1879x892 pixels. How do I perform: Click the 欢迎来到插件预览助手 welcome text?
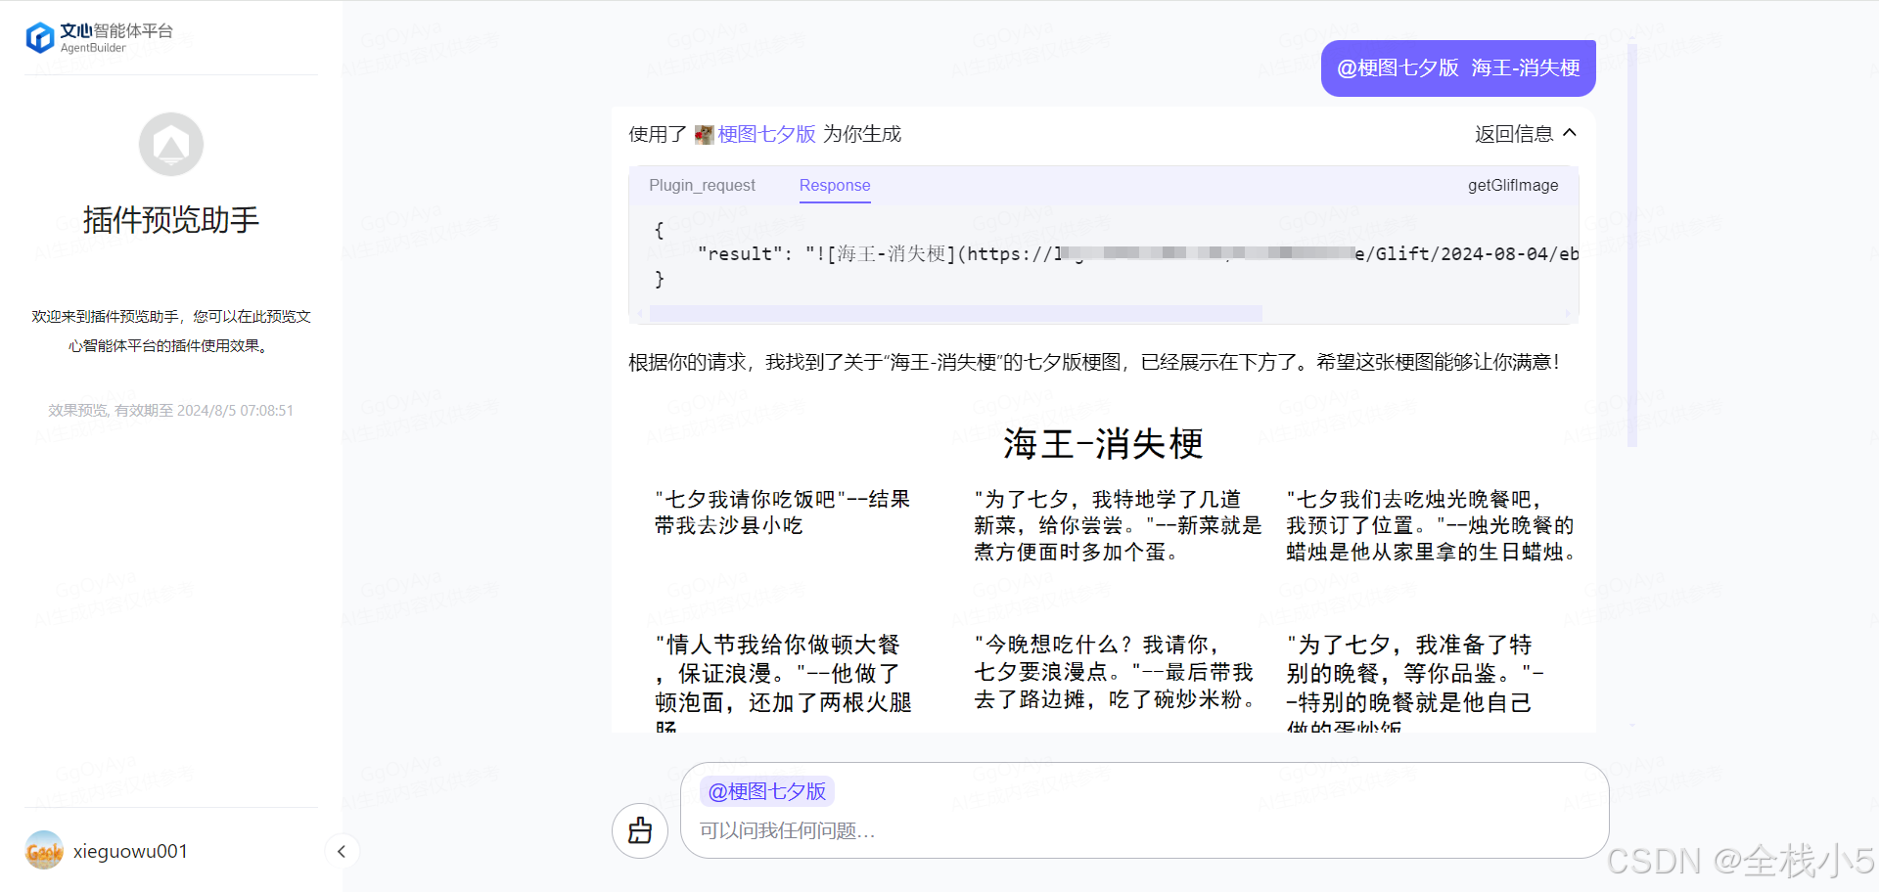[171, 331]
